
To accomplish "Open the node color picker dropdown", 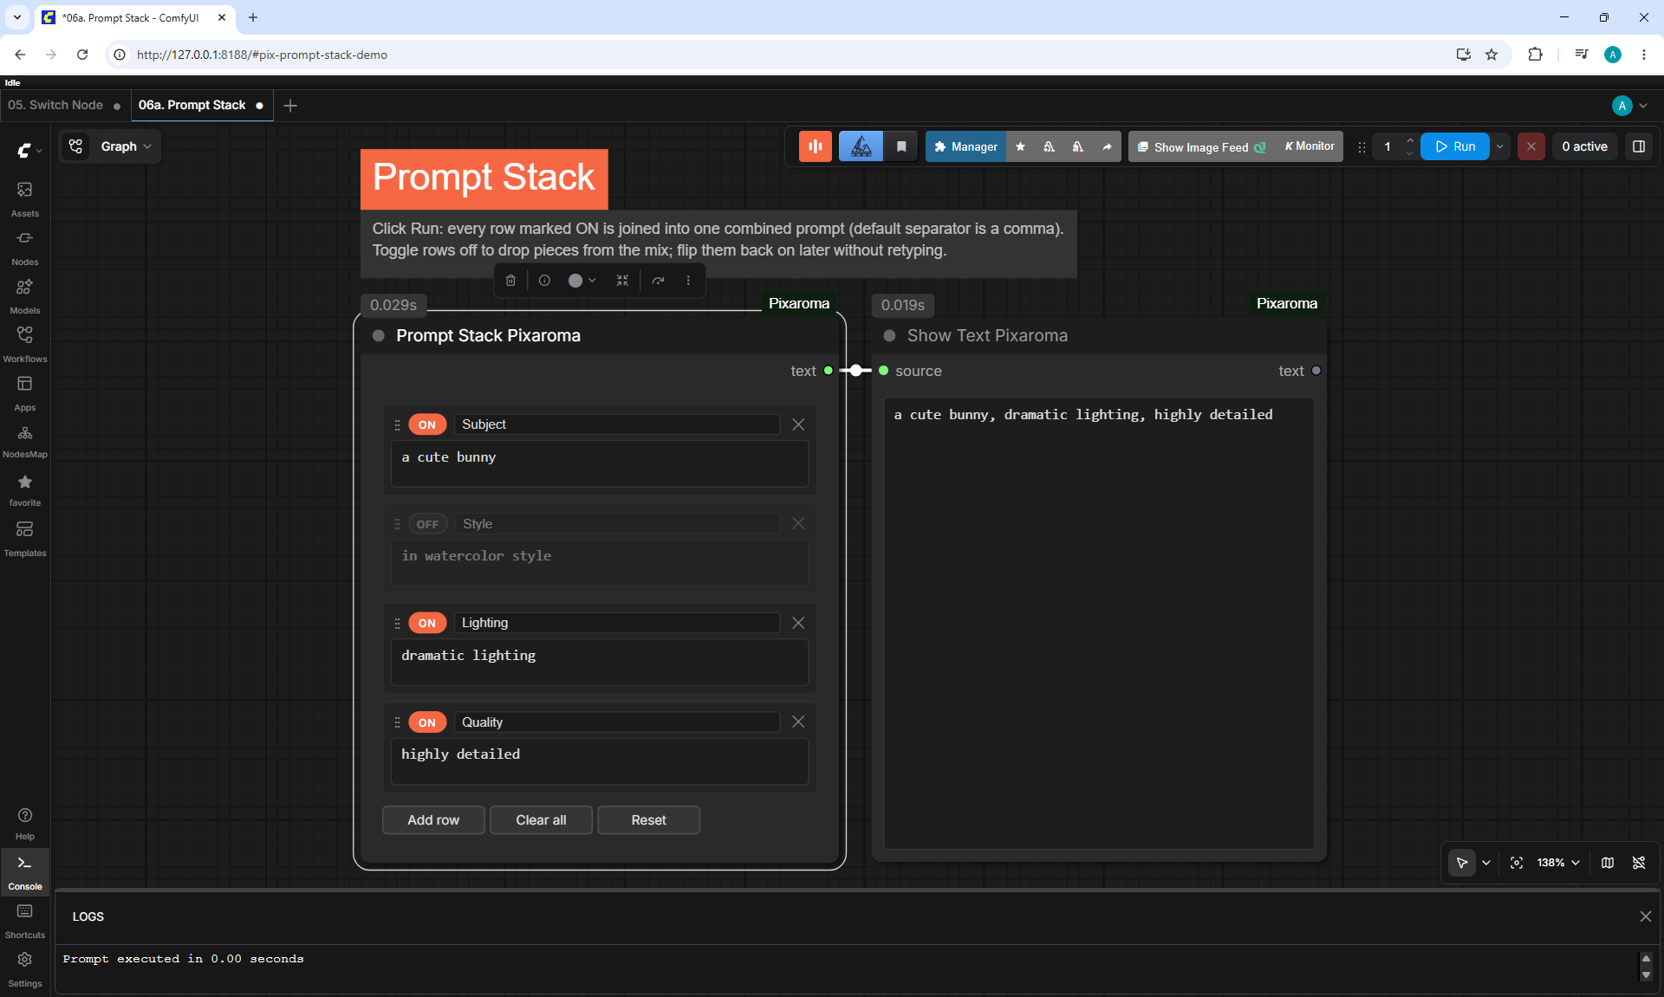I will (582, 280).
